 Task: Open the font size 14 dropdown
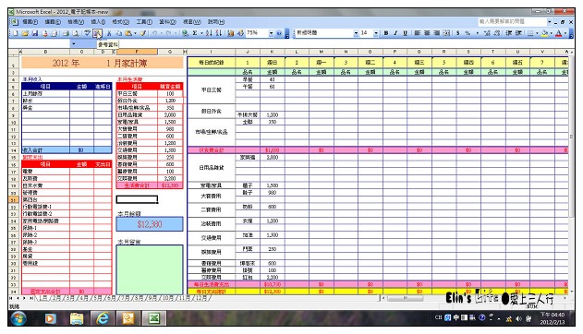pyautogui.click(x=376, y=33)
